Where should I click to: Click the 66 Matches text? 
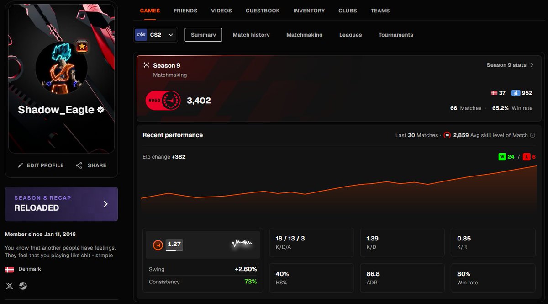466,108
